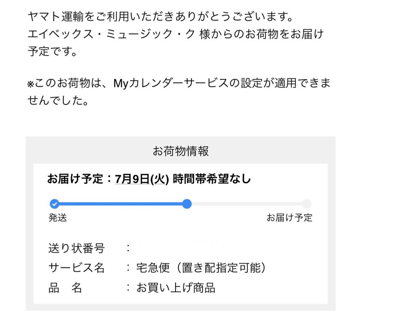Click the gray remaining progress bar segment
Screen dimensions: 398x321
coord(247,204)
